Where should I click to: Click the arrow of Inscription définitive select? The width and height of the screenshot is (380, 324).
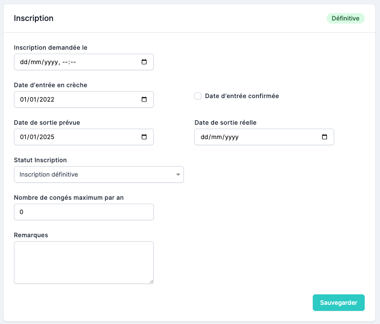178,174
